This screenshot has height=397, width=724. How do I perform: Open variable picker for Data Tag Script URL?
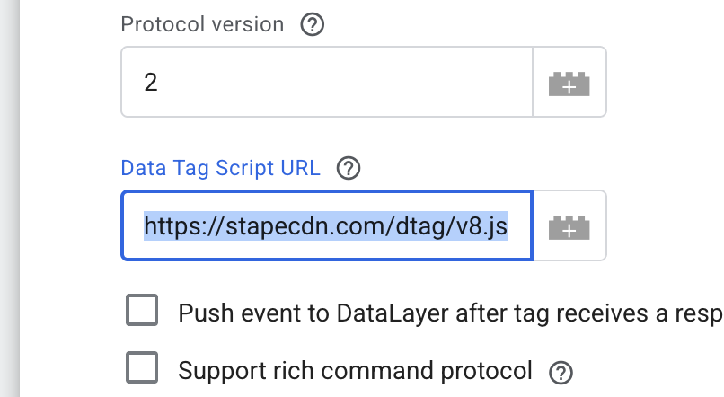coord(569,225)
